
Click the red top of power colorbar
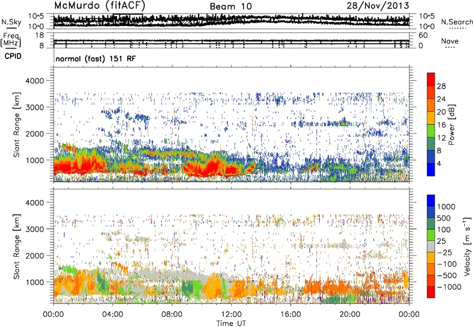(431, 79)
